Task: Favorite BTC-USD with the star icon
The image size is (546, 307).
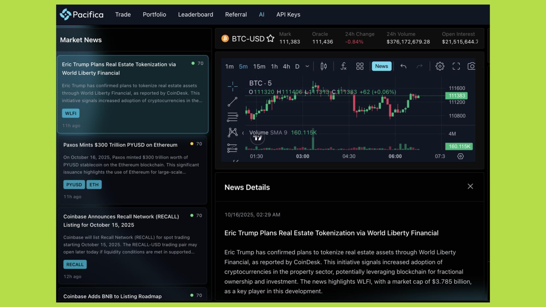Action: (270, 38)
